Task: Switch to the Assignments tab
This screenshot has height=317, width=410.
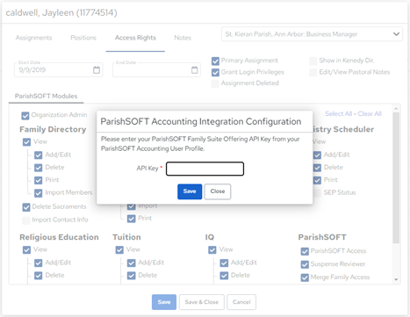Action: click(x=33, y=38)
